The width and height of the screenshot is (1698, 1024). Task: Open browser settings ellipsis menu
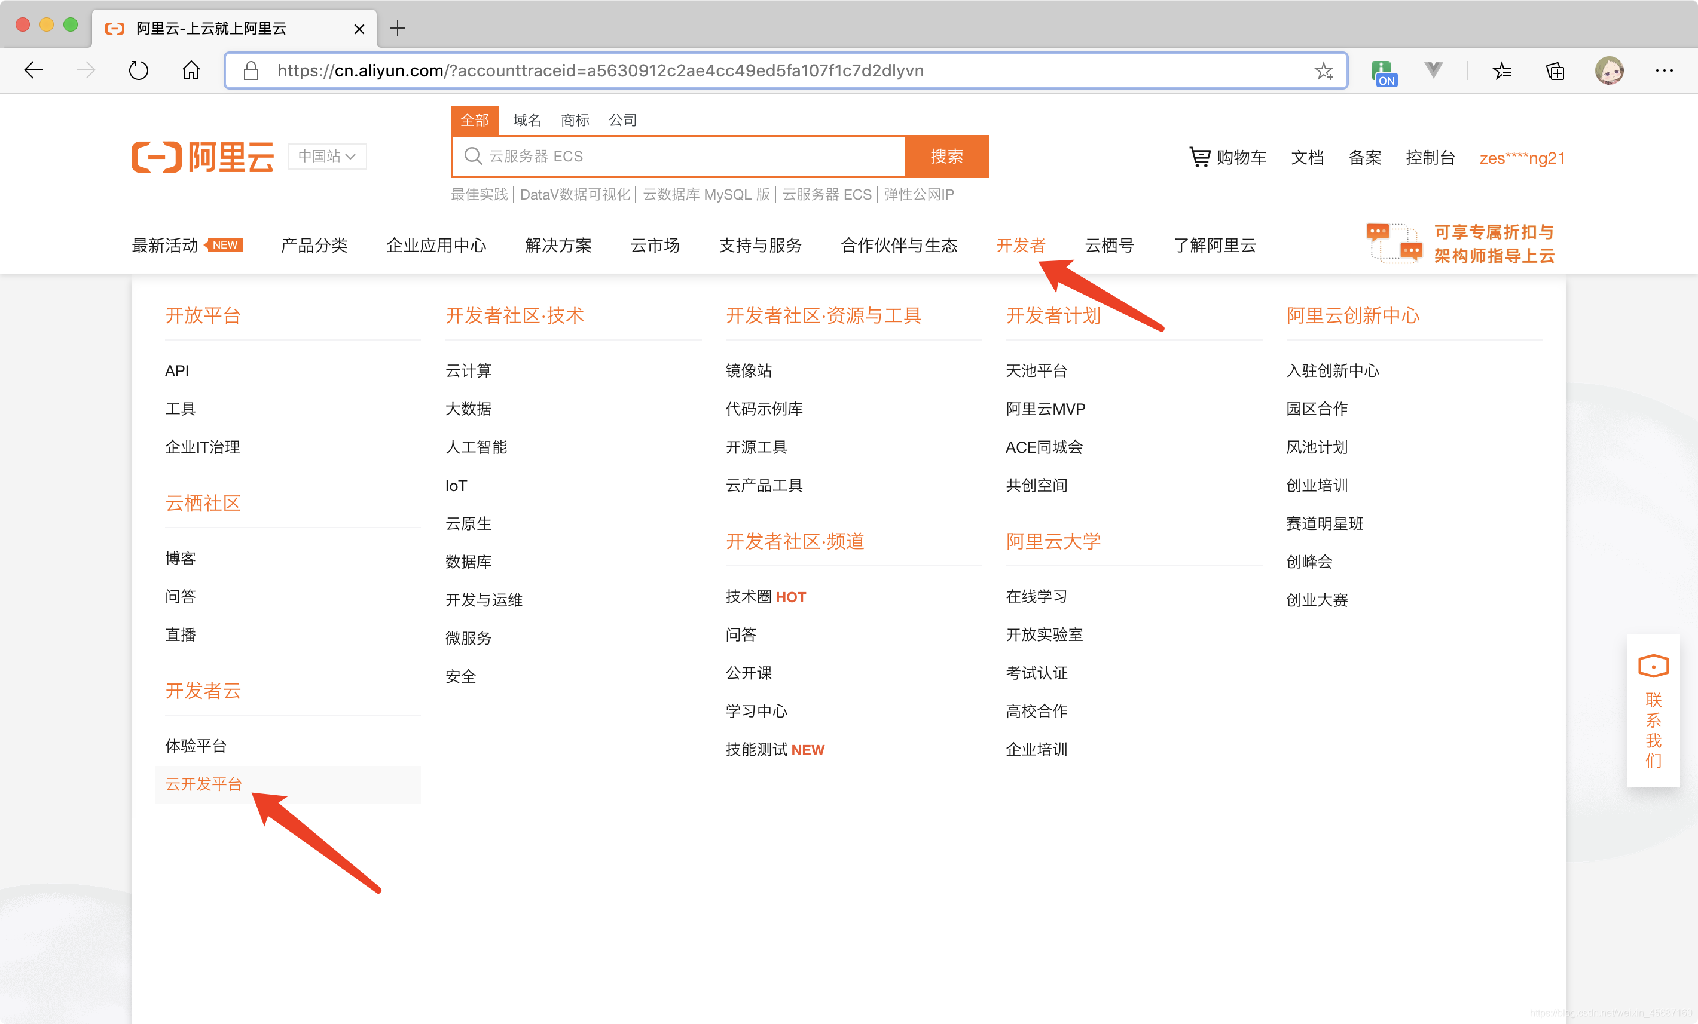tap(1665, 70)
